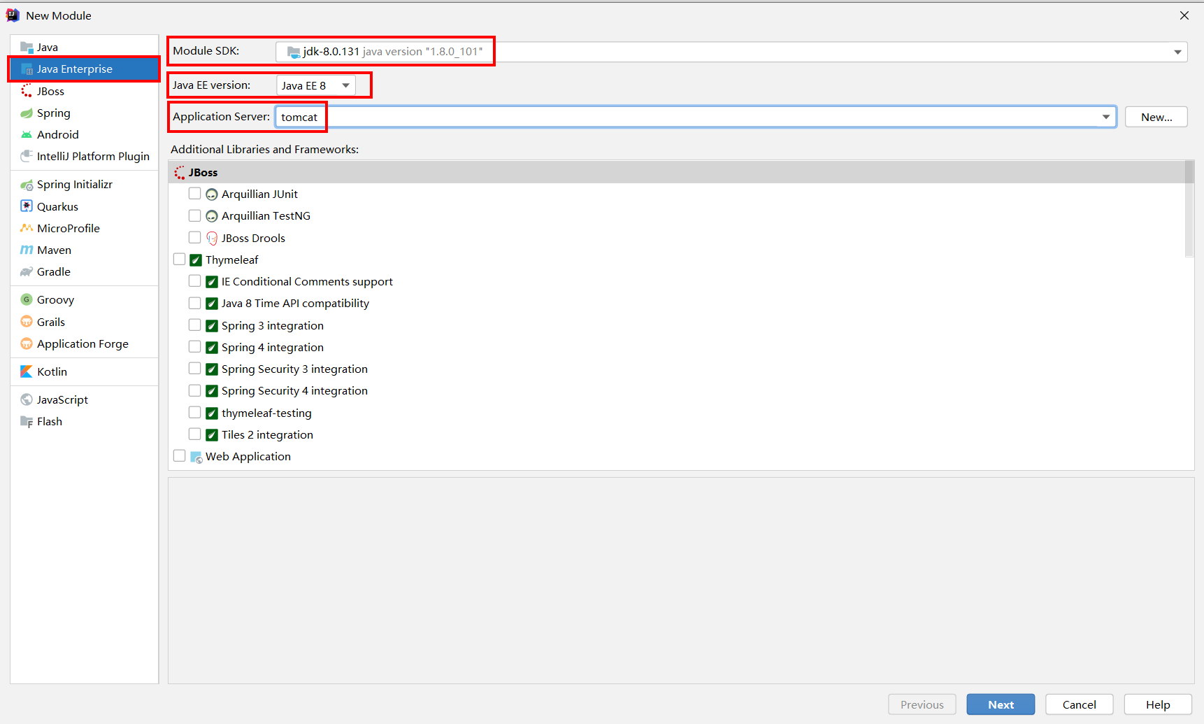
Task: Select the Java module type icon
Action: [x=27, y=48]
